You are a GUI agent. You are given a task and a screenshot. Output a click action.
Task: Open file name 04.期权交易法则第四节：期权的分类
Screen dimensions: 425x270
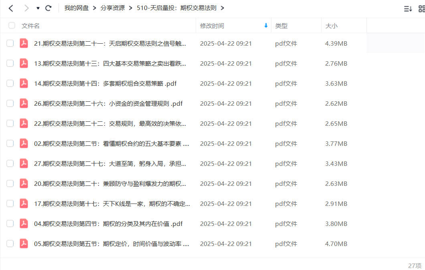tap(108, 224)
